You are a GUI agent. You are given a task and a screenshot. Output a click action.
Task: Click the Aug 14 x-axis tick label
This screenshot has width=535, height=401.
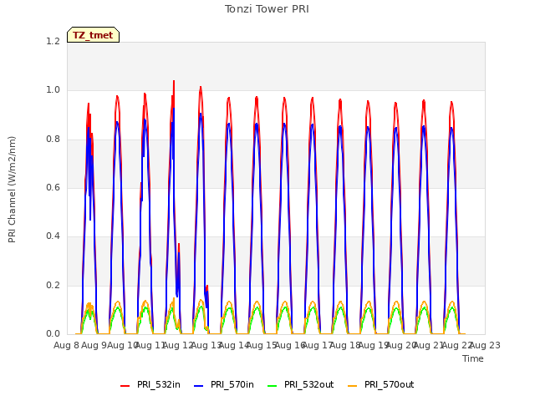tap(234, 345)
